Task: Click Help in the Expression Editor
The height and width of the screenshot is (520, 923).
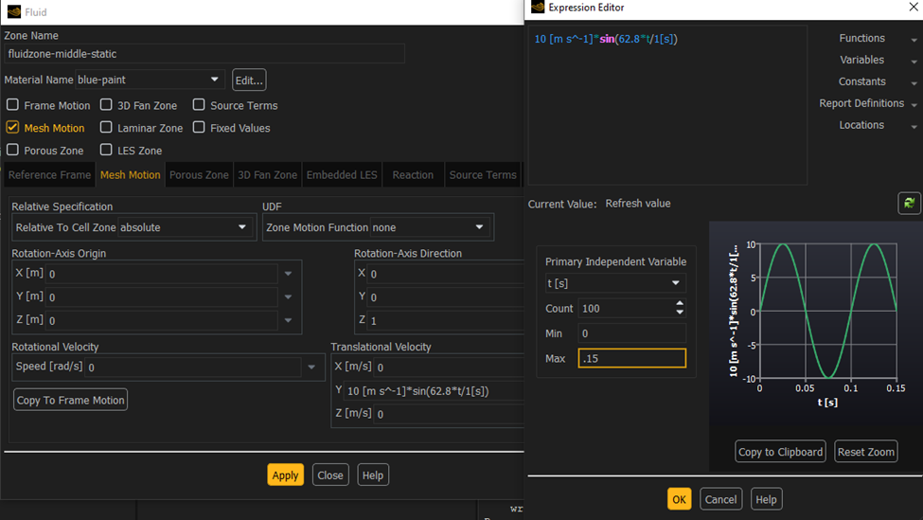Action: [766, 499]
